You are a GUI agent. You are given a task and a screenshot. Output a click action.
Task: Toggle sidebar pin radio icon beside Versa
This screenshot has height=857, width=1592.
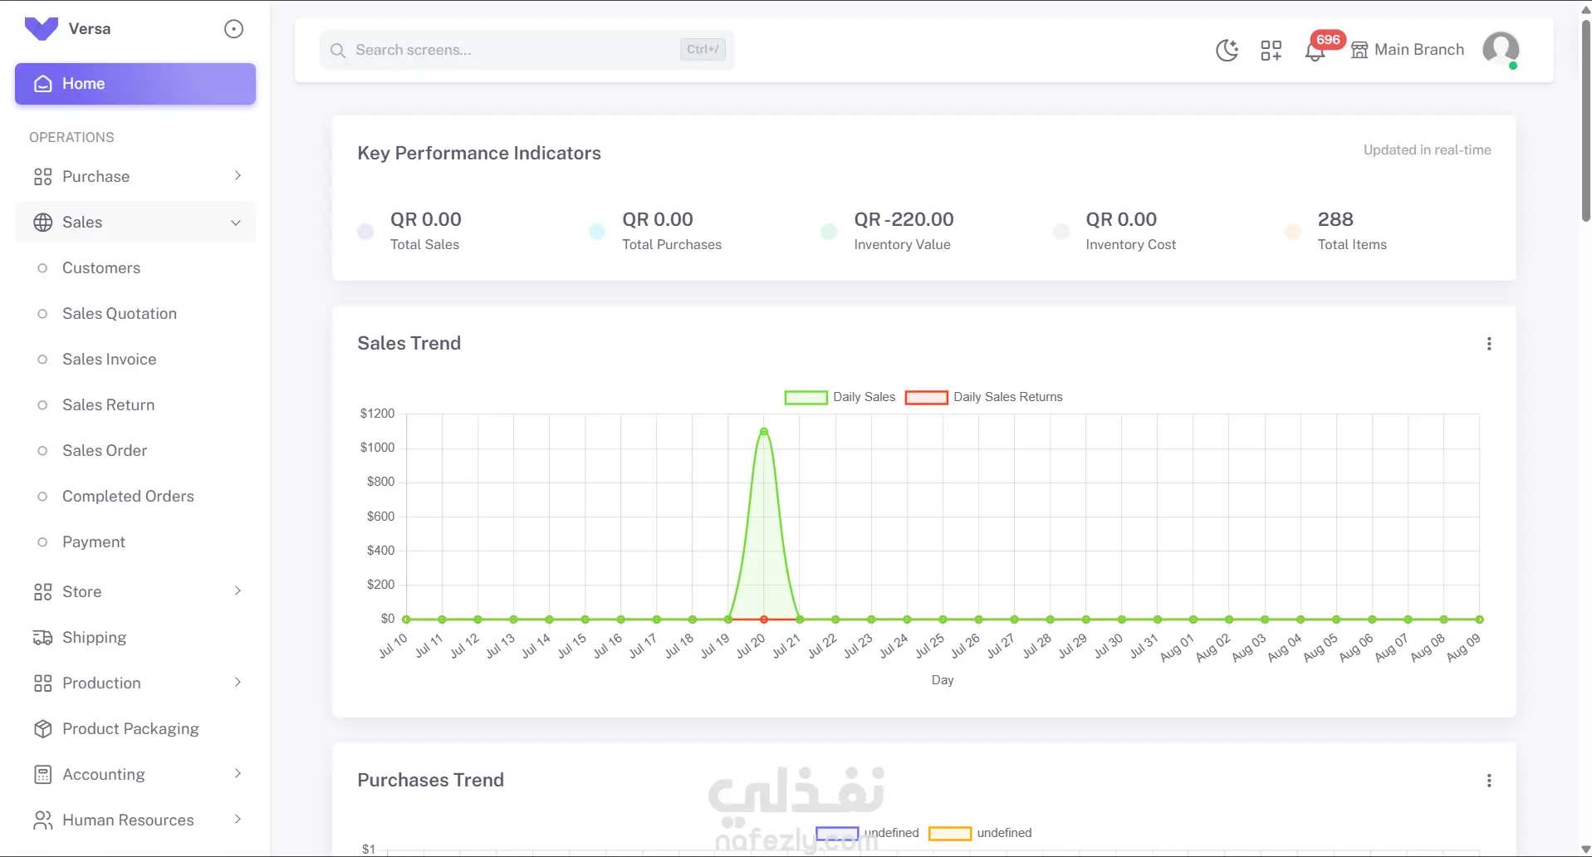pyautogui.click(x=234, y=29)
